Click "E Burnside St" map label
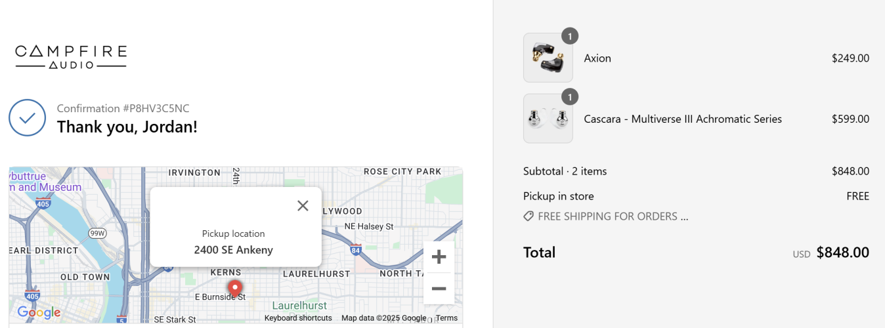Screen dimensions: 885x328 coord(221,297)
